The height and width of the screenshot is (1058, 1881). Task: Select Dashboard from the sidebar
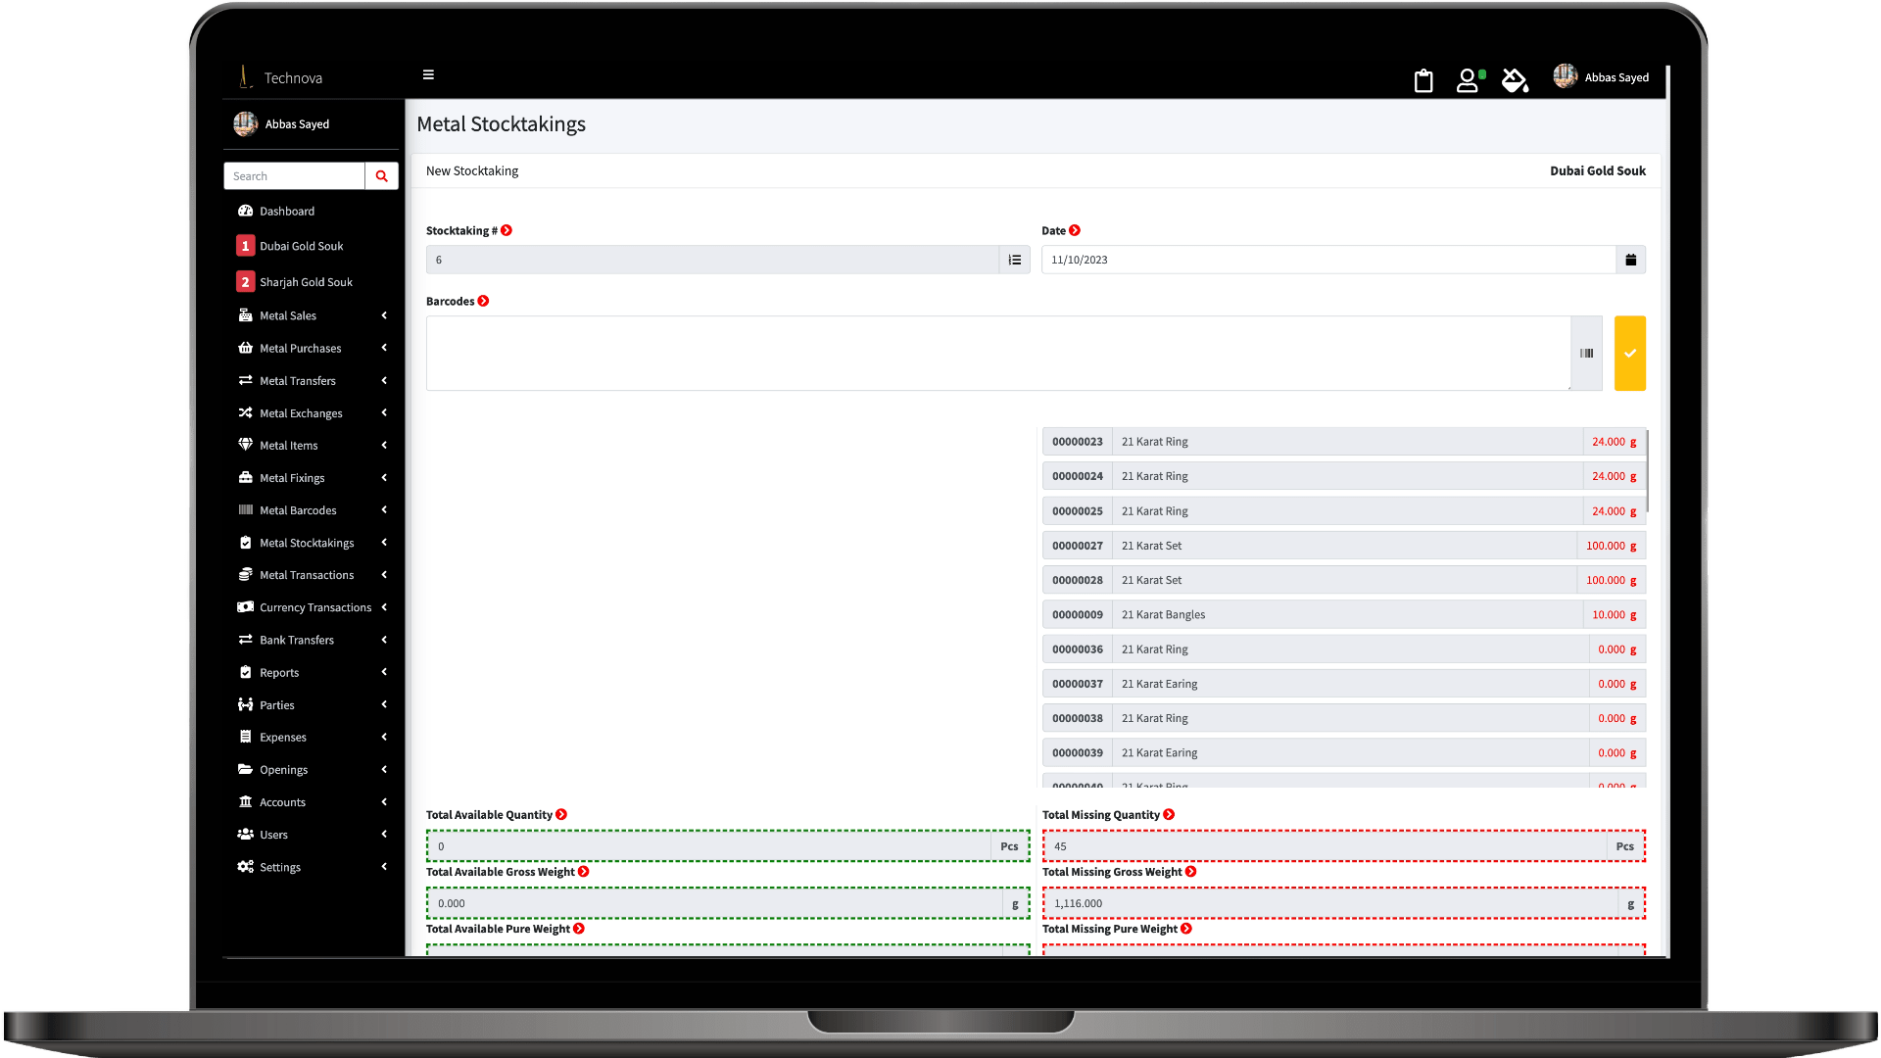click(287, 211)
